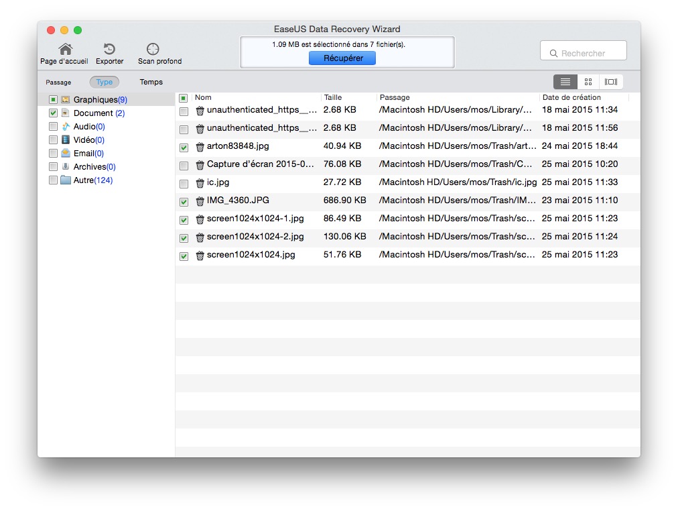
Task: Click the size cell '86.49 KB'
Action: coord(342,219)
